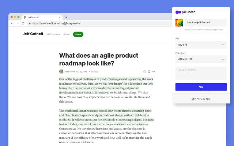Image resolution: width=234 pixels, height=146 pixels.
Task: Click the colorful page thumbnail in pikurate
Action: 179,23
